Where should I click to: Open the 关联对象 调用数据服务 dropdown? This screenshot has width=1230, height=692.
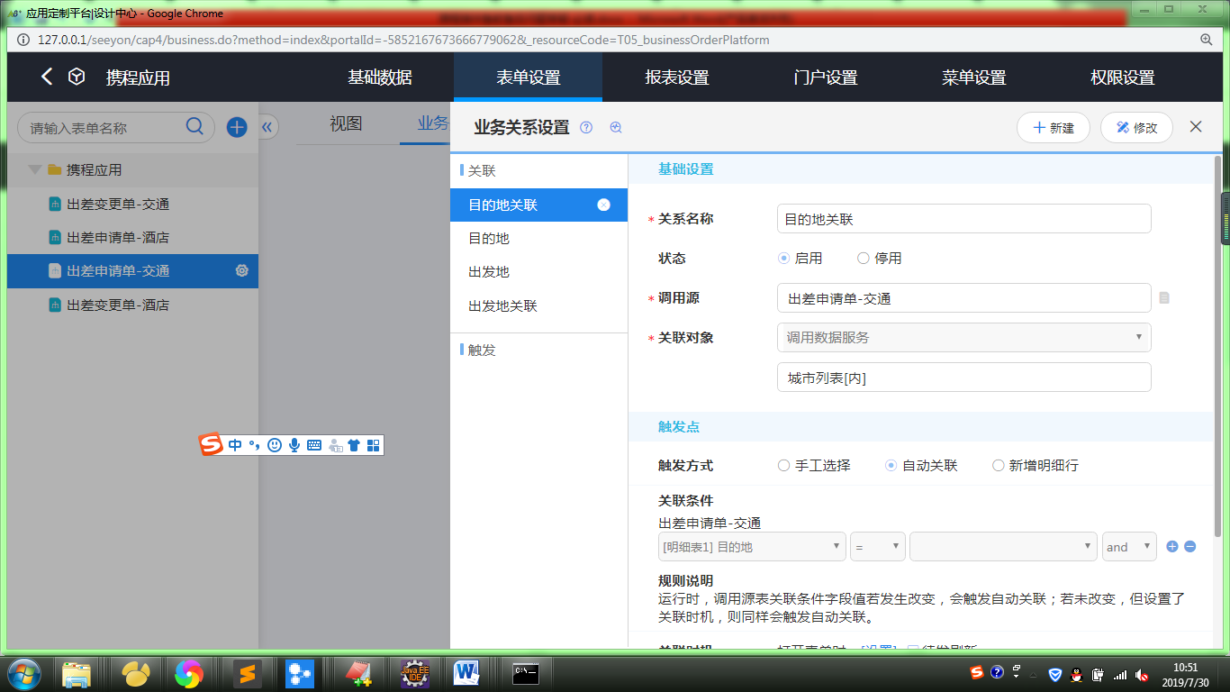pyautogui.click(x=963, y=338)
